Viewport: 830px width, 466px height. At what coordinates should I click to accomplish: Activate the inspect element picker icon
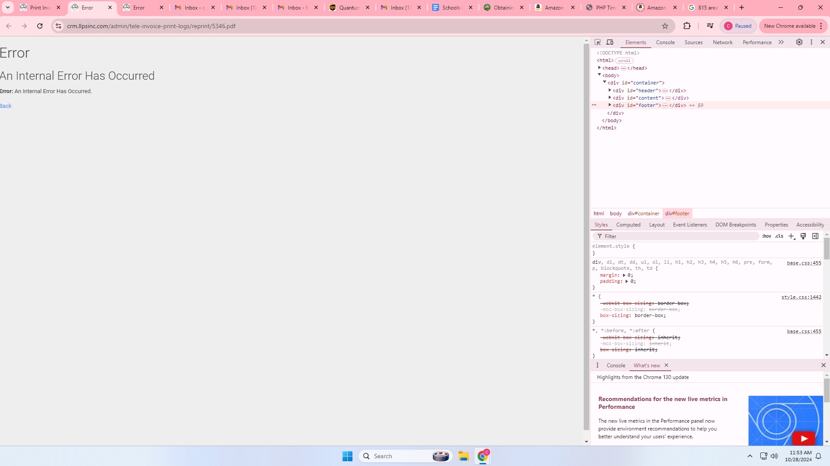coord(597,42)
